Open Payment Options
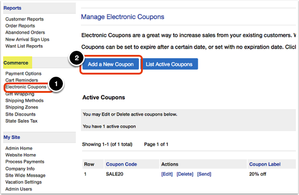299x195 pixels. pyautogui.click(x=23, y=74)
